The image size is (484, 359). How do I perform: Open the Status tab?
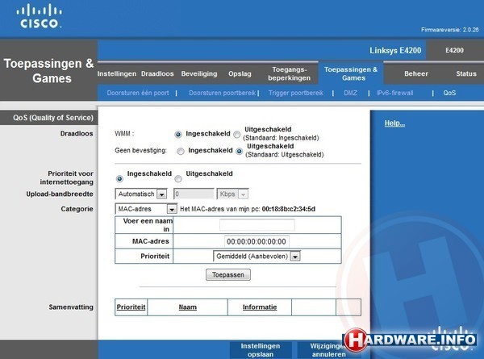click(x=466, y=73)
